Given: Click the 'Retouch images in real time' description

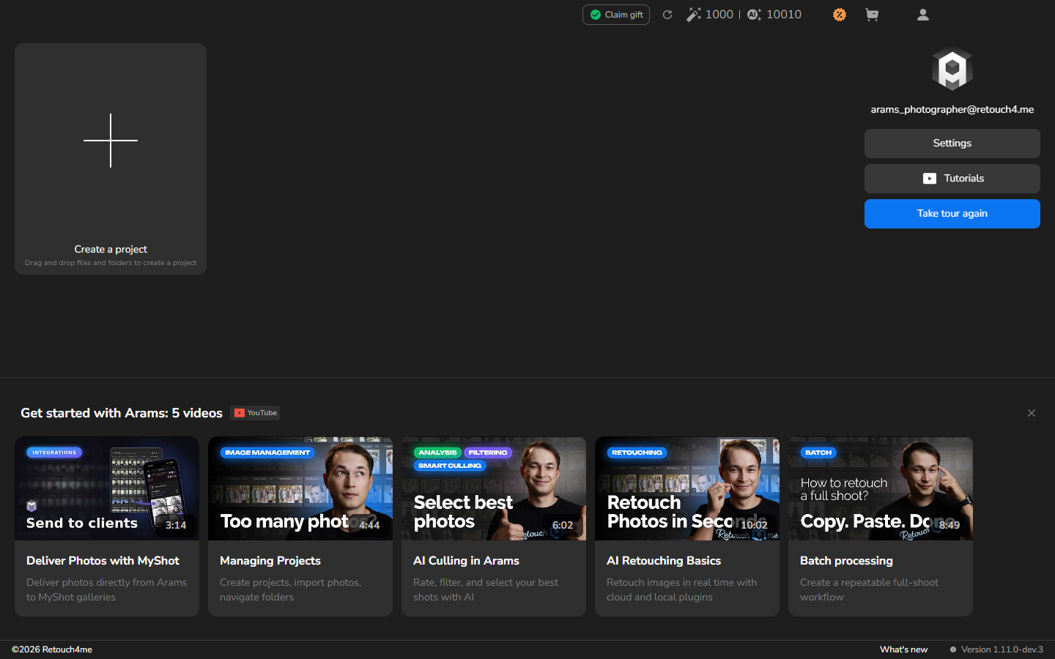Looking at the screenshot, I should (x=681, y=589).
